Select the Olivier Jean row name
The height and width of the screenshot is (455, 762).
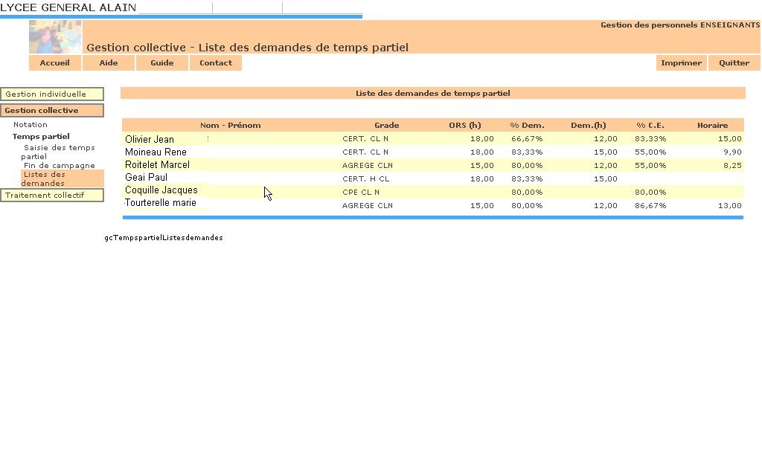coord(149,139)
